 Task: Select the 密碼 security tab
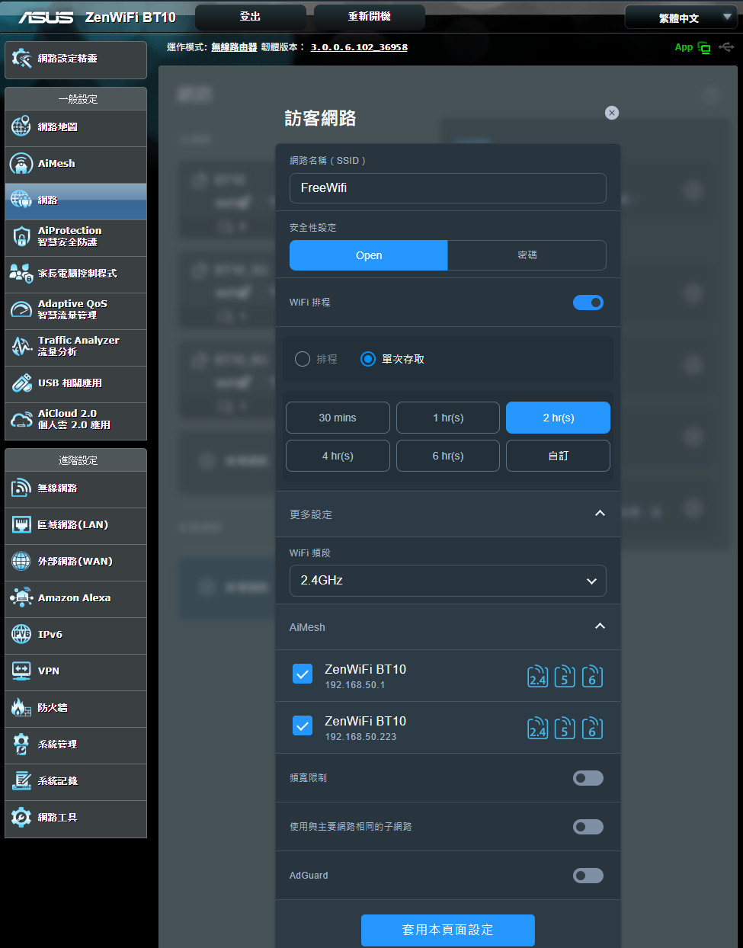(x=527, y=255)
